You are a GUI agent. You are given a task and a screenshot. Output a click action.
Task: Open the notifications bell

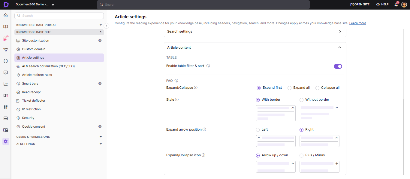(396, 4)
